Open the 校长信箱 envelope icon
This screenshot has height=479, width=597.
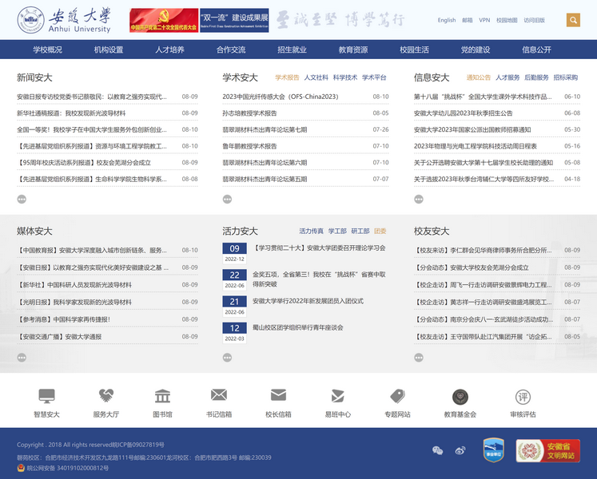click(x=278, y=396)
